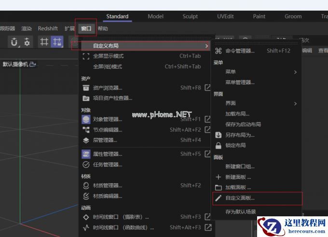Switch to the Model layout tab
This screenshot has height=237, width=328.
pos(155,16)
